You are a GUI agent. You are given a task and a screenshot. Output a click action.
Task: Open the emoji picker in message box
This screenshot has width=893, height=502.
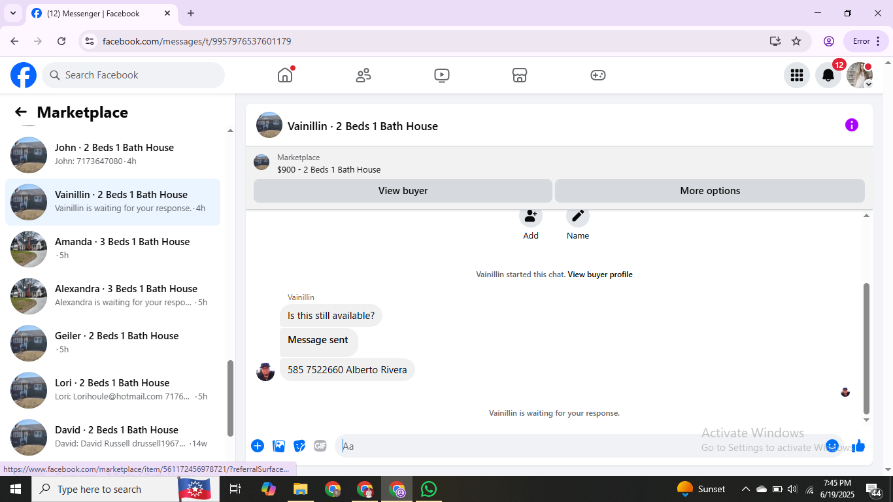click(x=832, y=446)
